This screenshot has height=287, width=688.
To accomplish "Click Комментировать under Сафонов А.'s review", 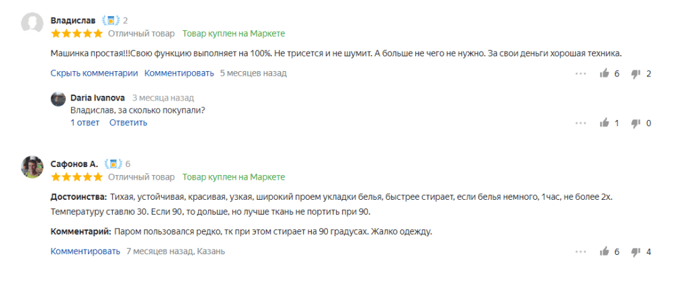I will tap(85, 251).
